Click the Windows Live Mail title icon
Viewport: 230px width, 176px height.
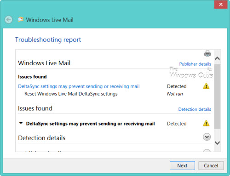pyautogui.click(x=21, y=19)
